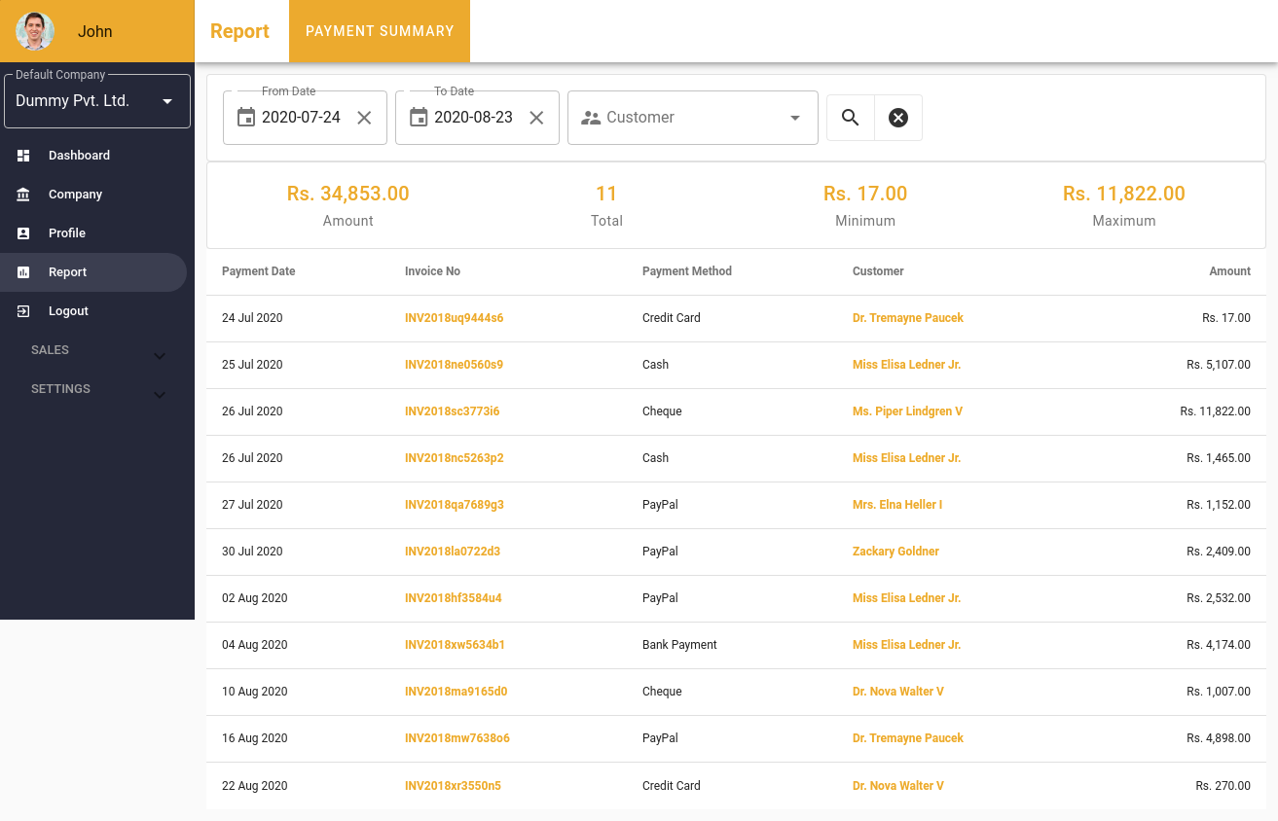Click the reset filter circle-X icon
The image size is (1278, 821).
pos(898,118)
